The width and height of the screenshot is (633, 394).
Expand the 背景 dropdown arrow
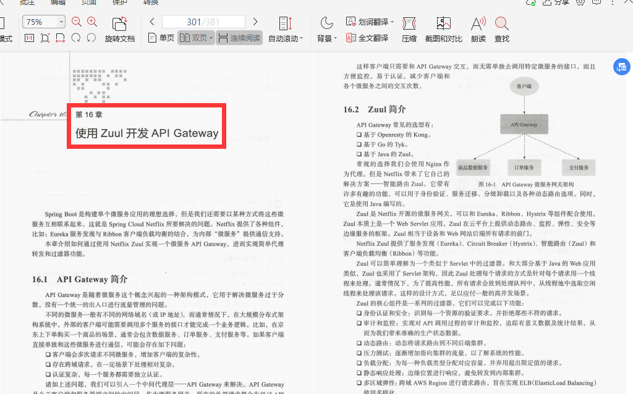335,39
